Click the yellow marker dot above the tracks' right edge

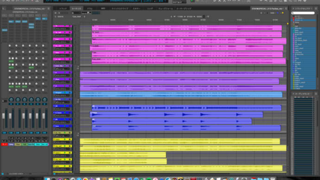click(288, 24)
